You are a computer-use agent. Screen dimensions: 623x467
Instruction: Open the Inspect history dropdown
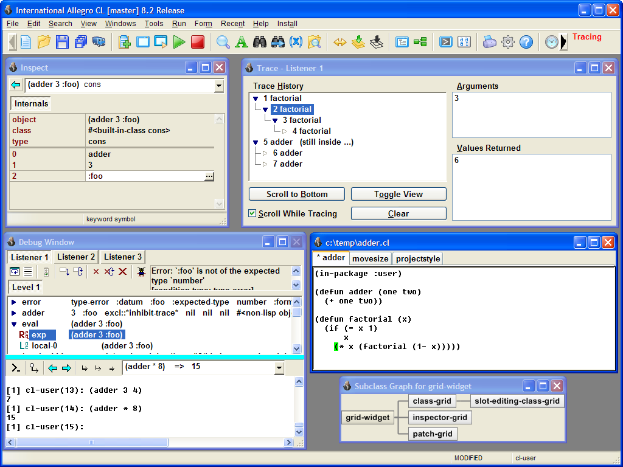coord(218,85)
